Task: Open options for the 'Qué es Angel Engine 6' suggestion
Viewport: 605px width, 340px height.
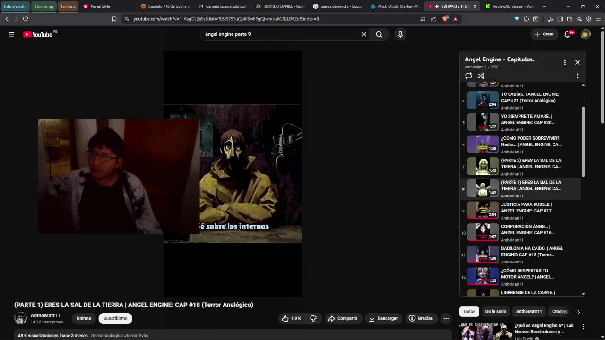Action: pyautogui.click(x=583, y=326)
